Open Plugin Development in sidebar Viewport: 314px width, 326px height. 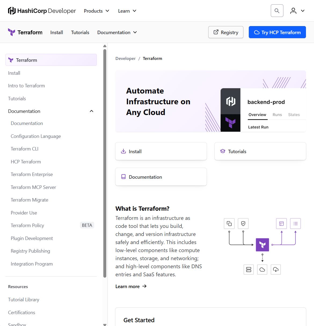tap(32, 238)
